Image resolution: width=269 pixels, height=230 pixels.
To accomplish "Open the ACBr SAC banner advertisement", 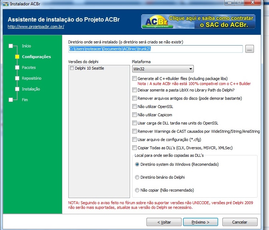I will pos(198,22).
